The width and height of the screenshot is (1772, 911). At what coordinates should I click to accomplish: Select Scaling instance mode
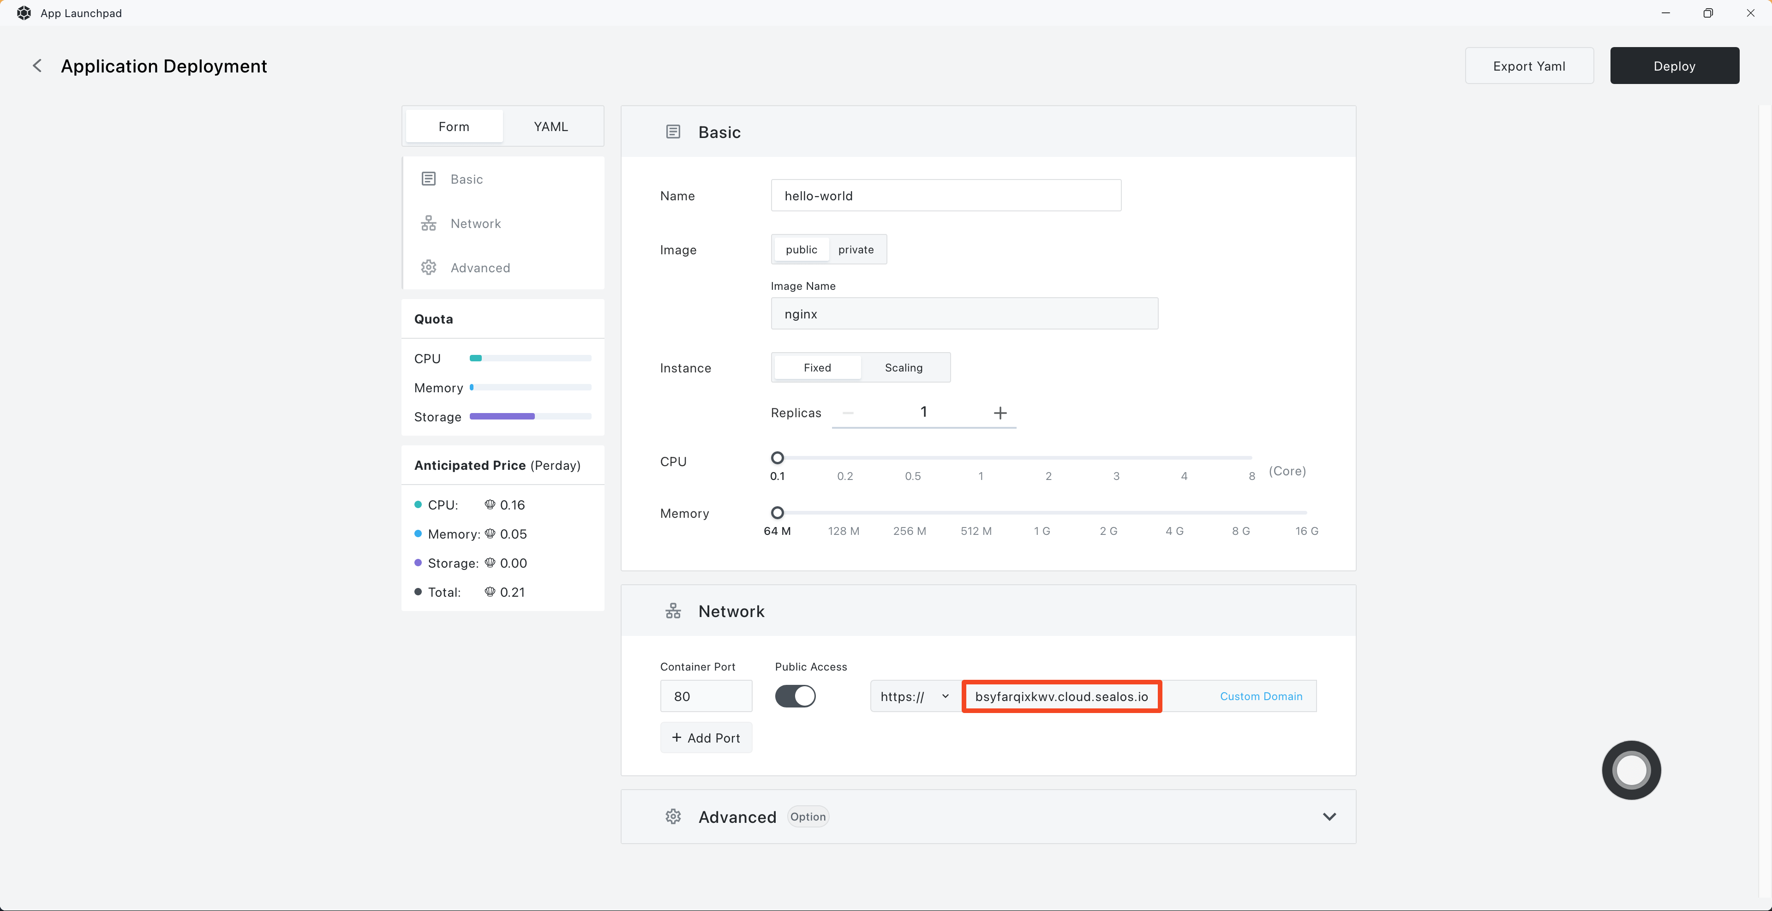[x=903, y=367]
